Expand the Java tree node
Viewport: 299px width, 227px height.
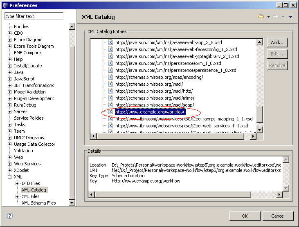pyautogui.click(x=10, y=72)
